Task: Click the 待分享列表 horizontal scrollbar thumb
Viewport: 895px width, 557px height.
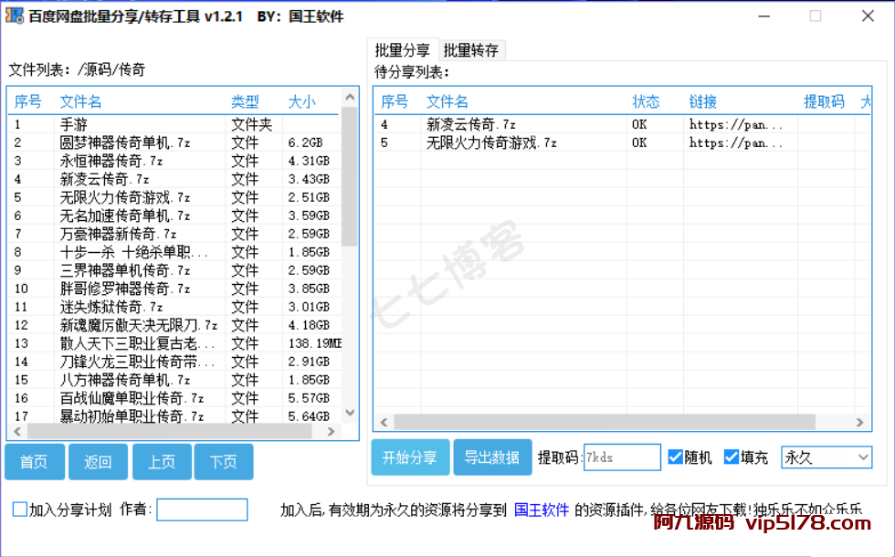Action: coord(605,422)
